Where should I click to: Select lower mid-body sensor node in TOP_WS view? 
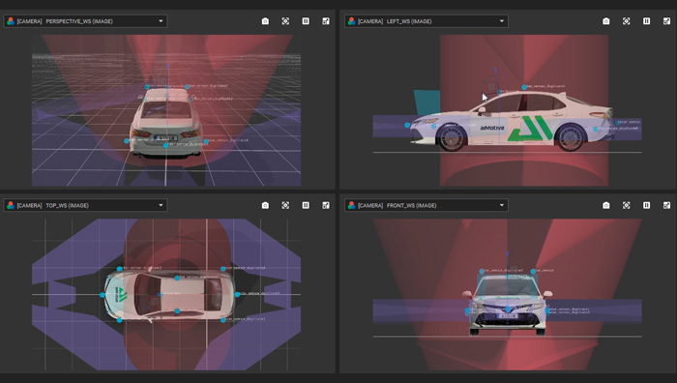click(x=177, y=310)
